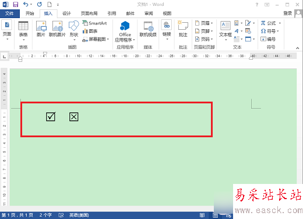Insert a 图片 picture from file
The width and height of the screenshot is (303, 219).
41,29
